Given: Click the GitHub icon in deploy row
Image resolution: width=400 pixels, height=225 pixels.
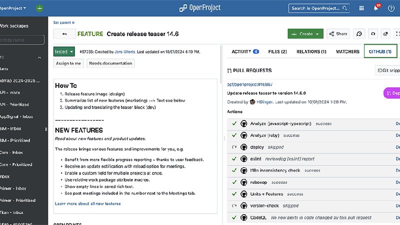Looking at the screenshot, I should click(x=244, y=147).
